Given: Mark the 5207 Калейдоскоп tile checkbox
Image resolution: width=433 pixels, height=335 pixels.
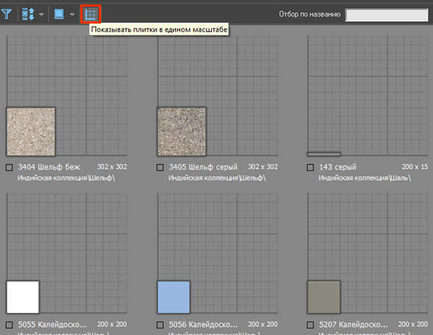Looking at the screenshot, I should pos(310,325).
